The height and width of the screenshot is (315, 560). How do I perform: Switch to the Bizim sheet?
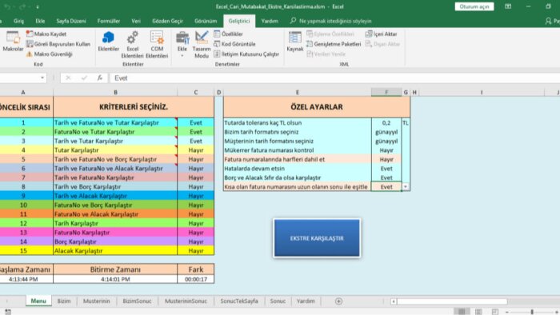coord(64,301)
